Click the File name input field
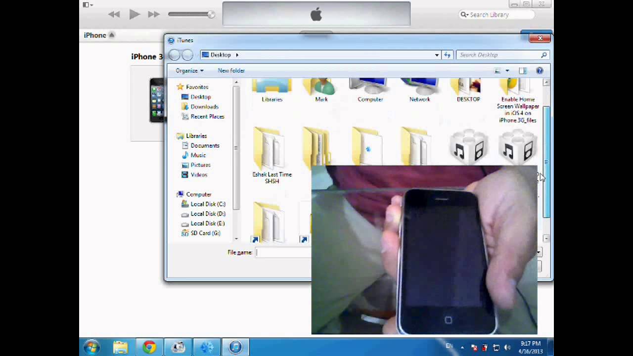Screen dimensions: 633x356 [283, 253]
